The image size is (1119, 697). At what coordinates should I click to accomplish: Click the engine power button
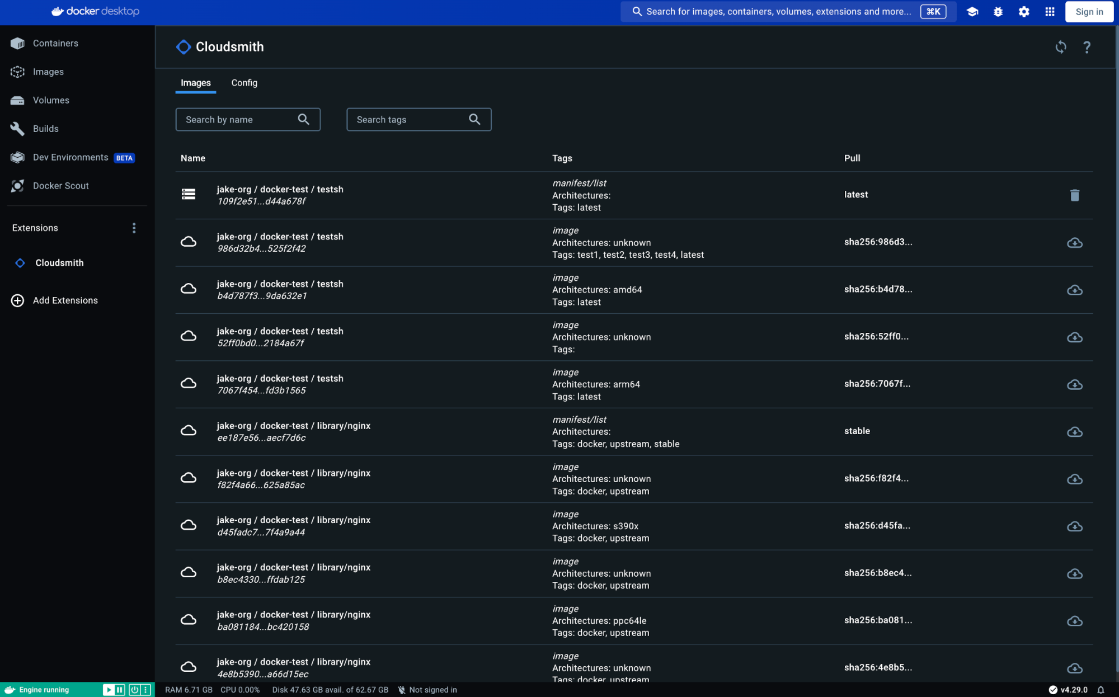[x=134, y=690]
